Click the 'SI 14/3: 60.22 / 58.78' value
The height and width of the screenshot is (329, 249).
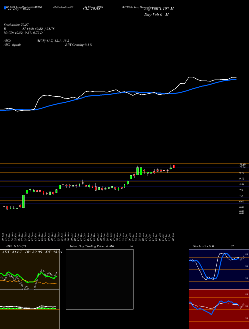tap(39, 29)
